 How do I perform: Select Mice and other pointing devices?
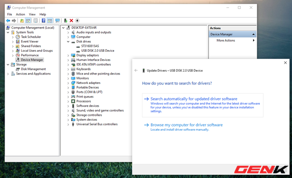pos(99,74)
